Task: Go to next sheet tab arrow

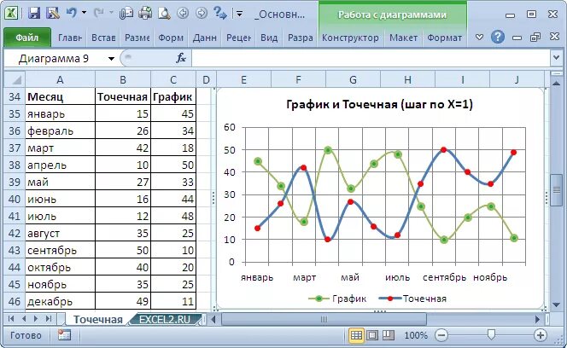Action: coord(36,319)
